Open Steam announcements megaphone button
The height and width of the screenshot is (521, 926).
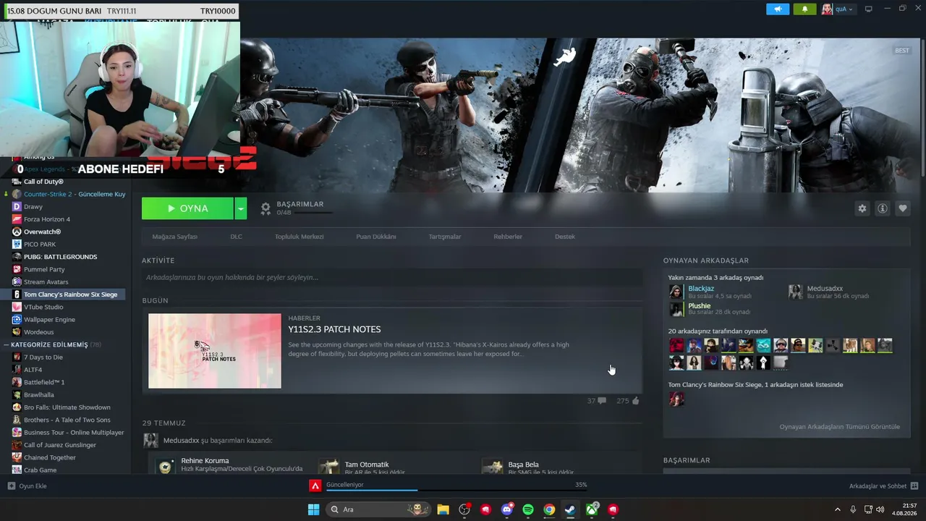point(778,9)
